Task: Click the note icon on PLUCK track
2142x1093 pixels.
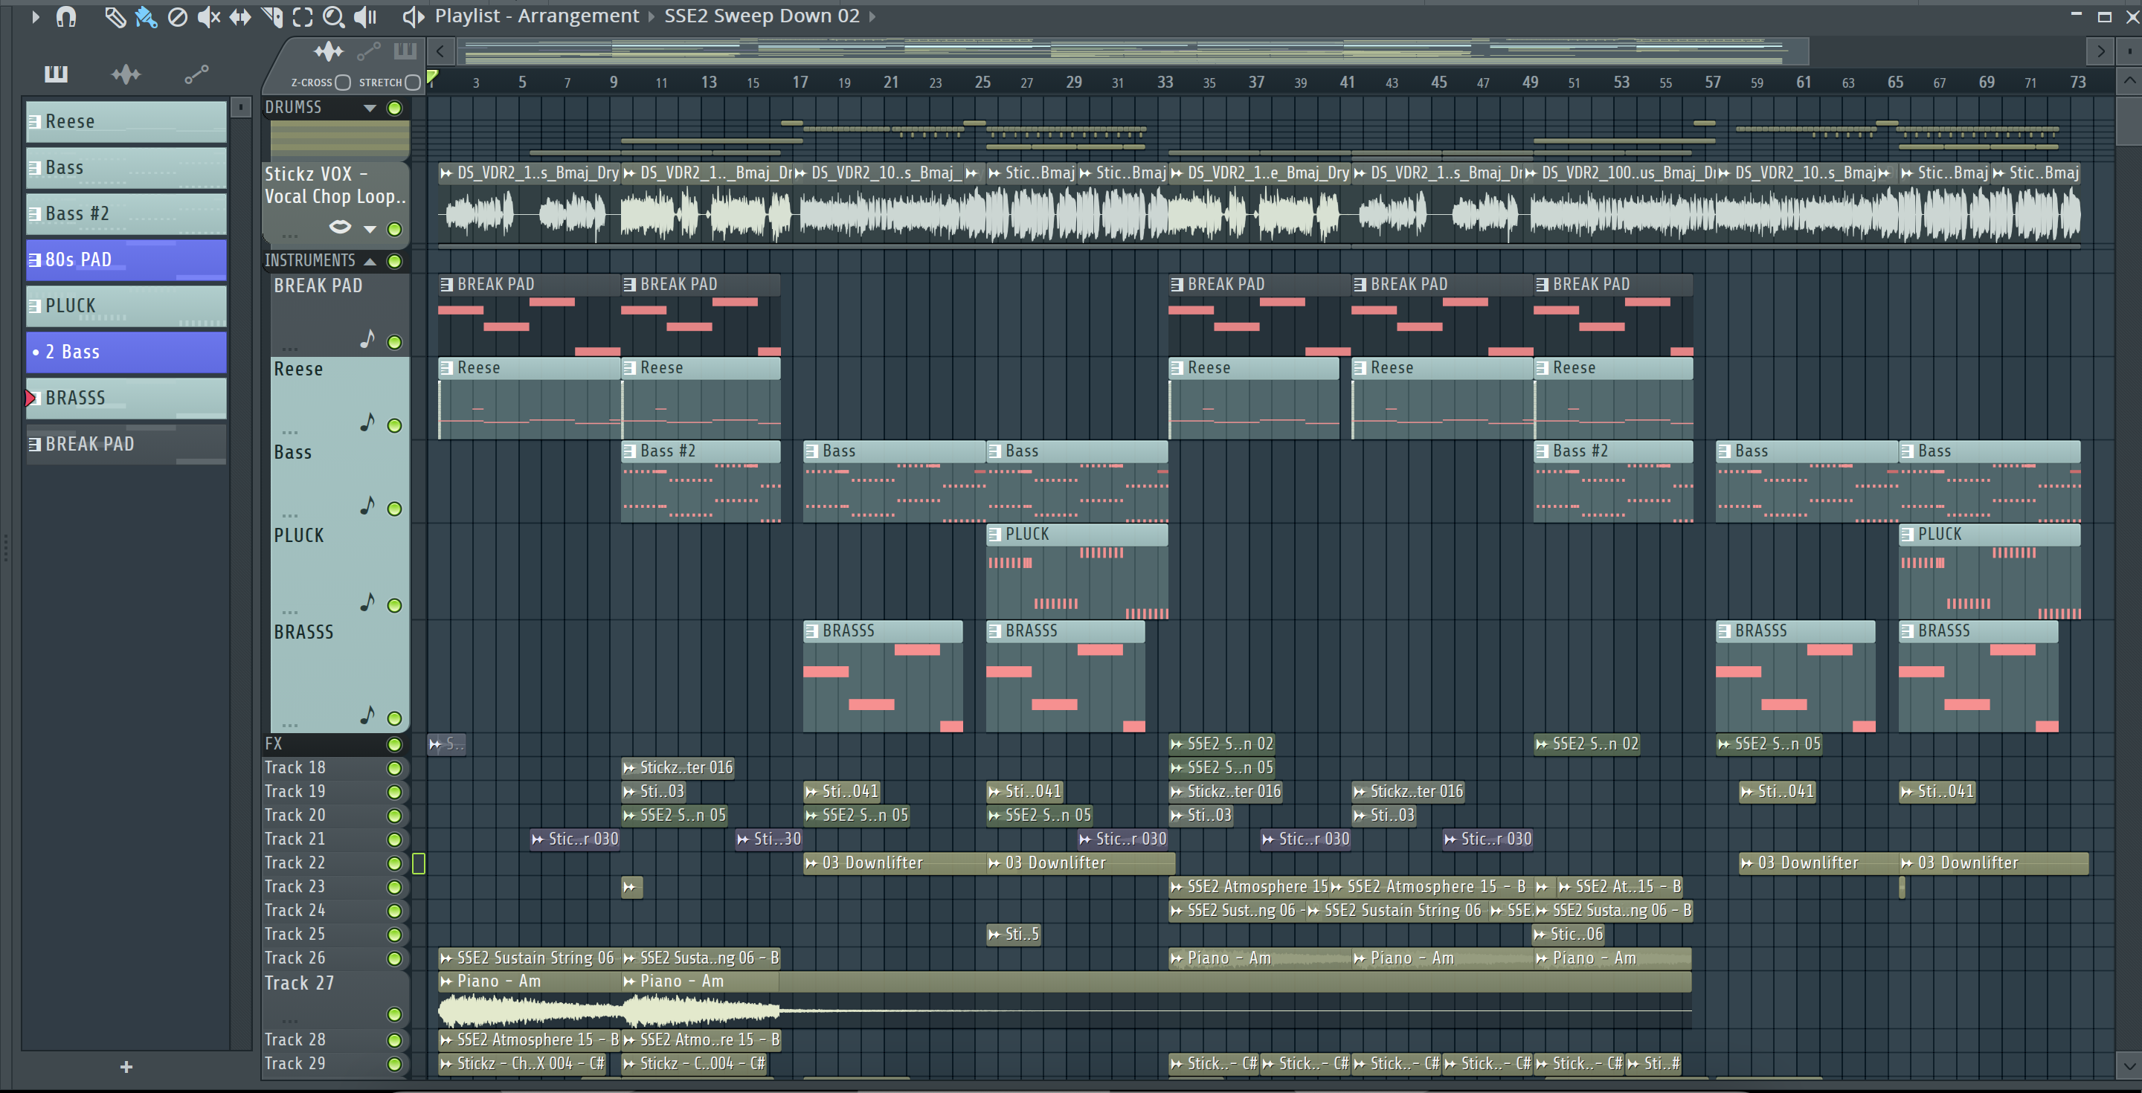Action: point(367,602)
